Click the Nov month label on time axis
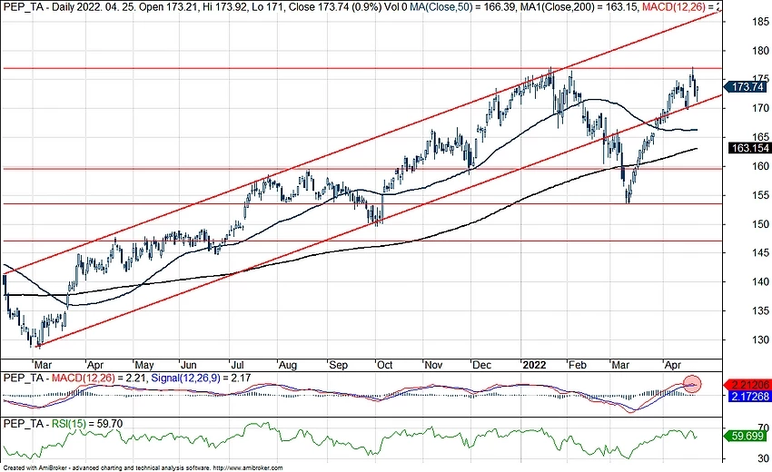This screenshot has height=472, width=772. [x=433, y=365]
